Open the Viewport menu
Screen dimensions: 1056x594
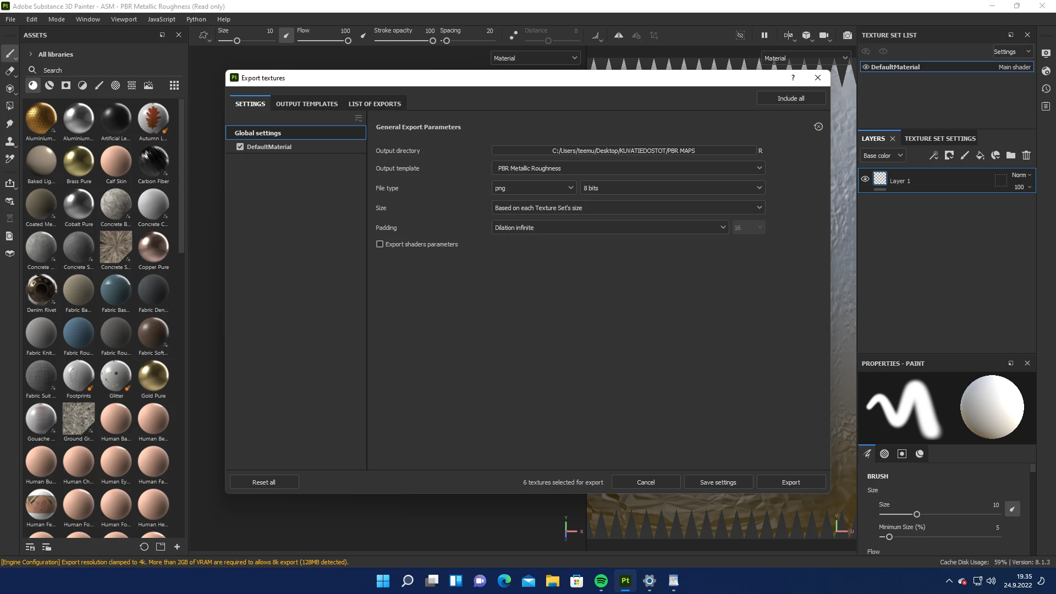tap(124, 19)
